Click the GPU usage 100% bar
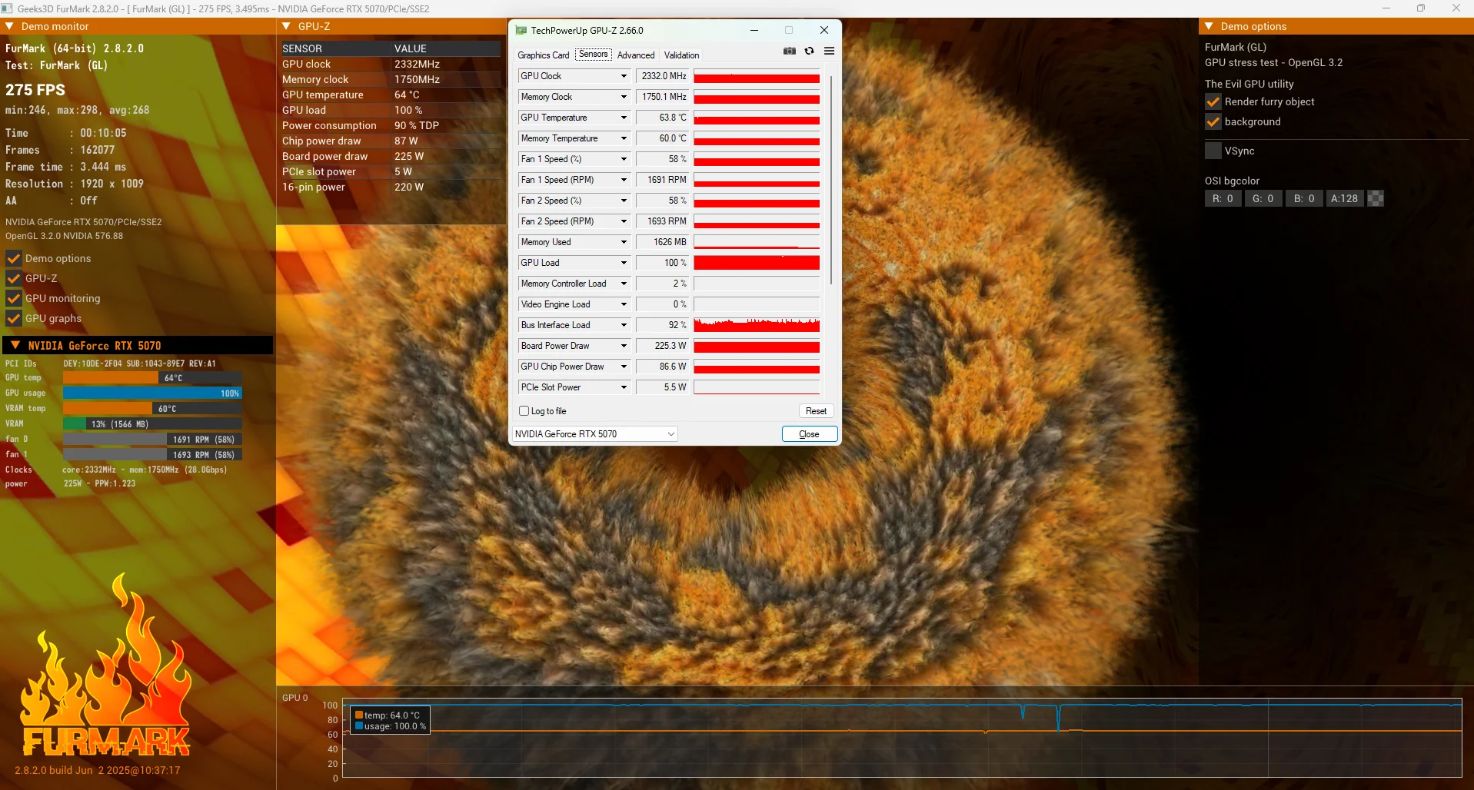 click(x=152, y=393)
